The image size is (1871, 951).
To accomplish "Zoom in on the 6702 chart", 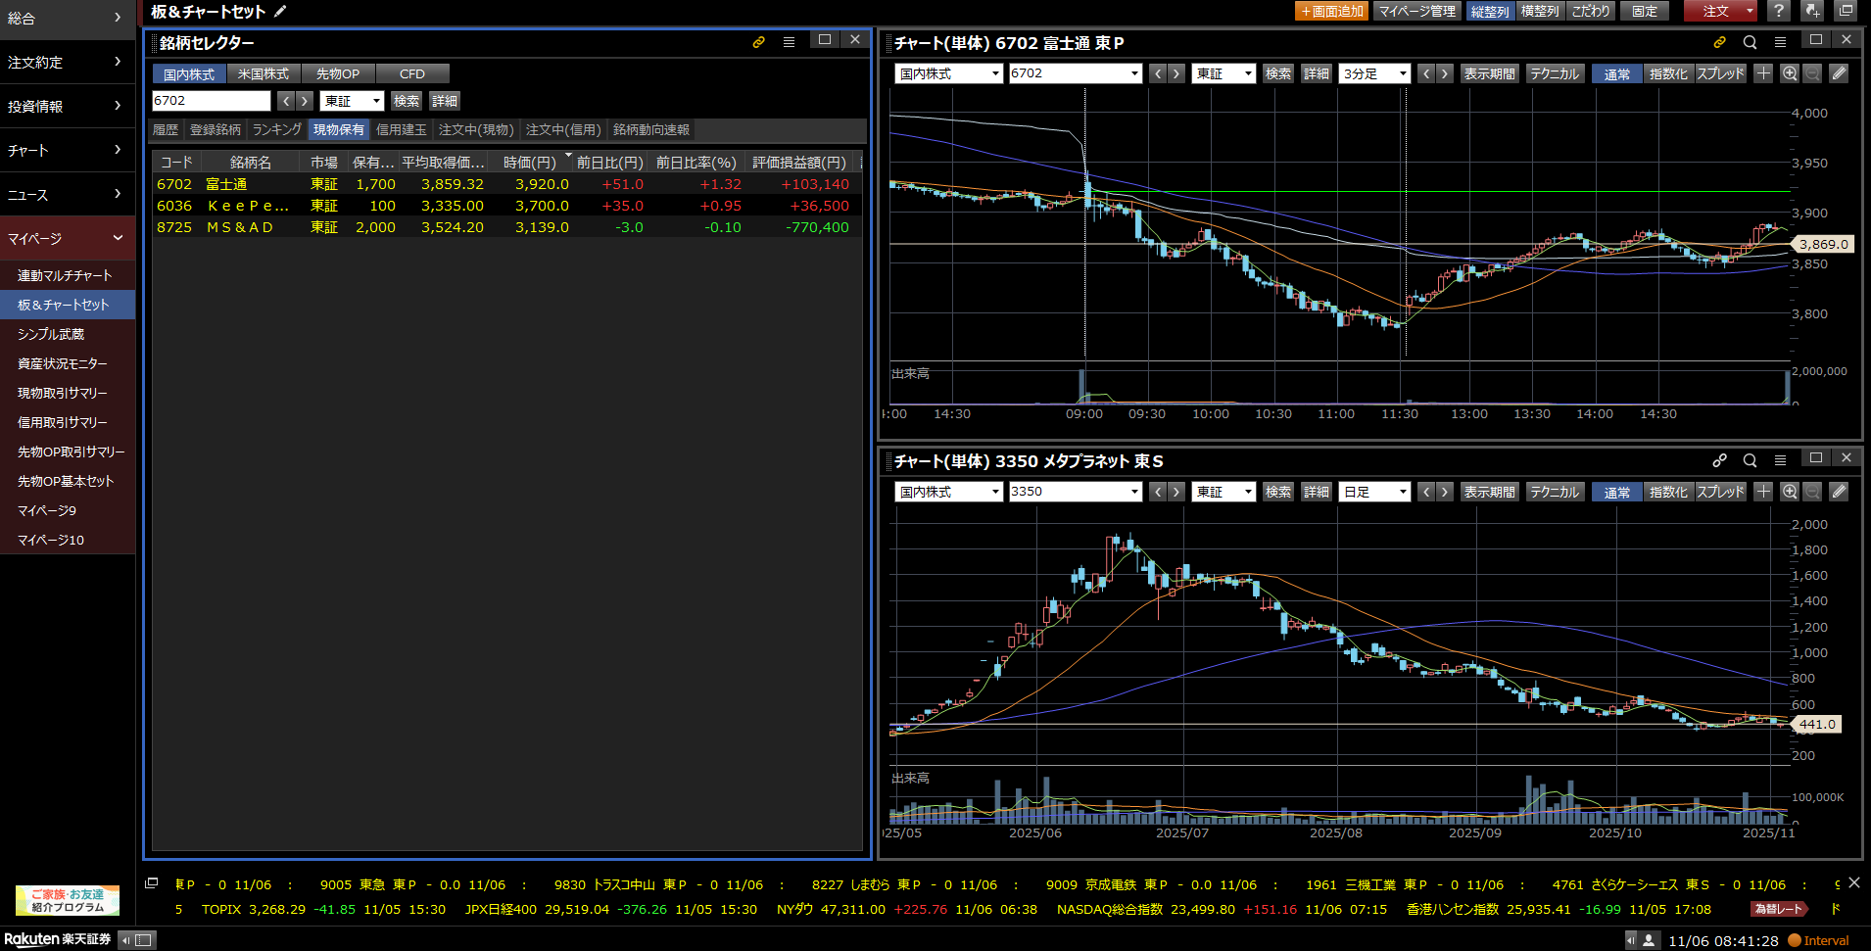I will coord(1790,73).
